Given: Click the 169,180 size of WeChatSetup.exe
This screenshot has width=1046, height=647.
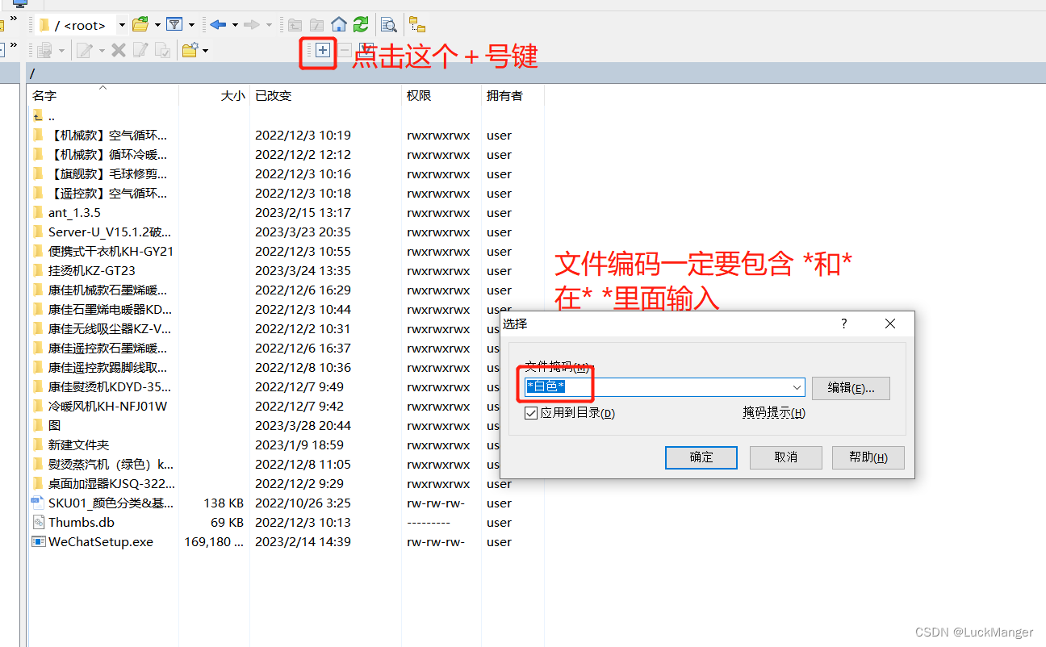Looking at the screenshot, I should (x=214, y=542).
